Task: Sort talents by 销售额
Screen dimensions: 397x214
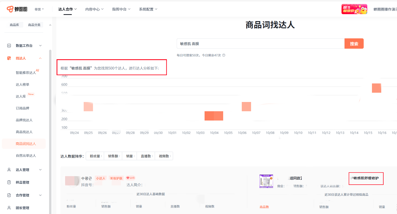Action: coord(113,156)
